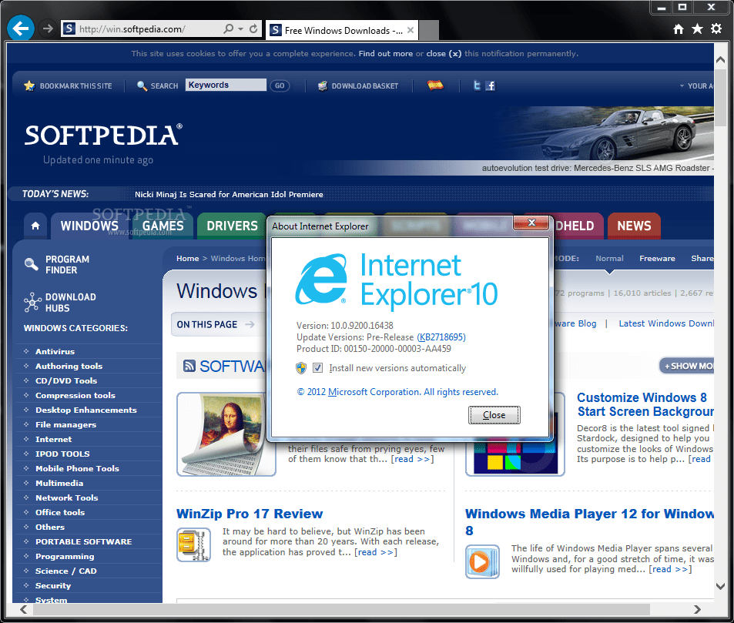Expand the Your Account dropdown
The height and width of the screenshot is (623, 734).
[x=696, y=86]
